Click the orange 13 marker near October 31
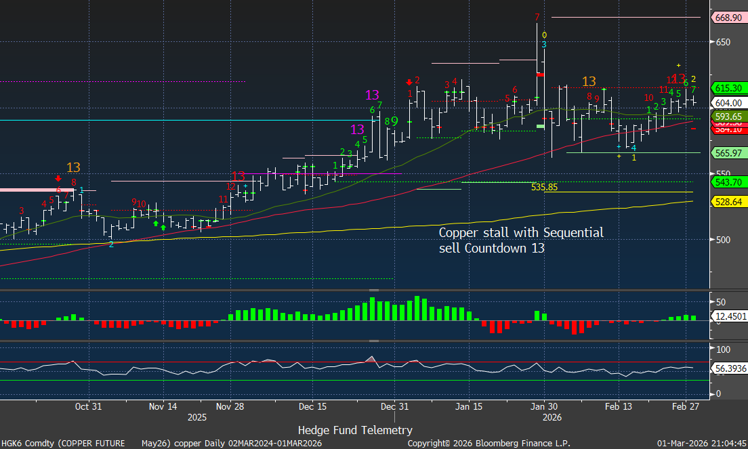Screen dimensions: 748x449 point(73,167)
